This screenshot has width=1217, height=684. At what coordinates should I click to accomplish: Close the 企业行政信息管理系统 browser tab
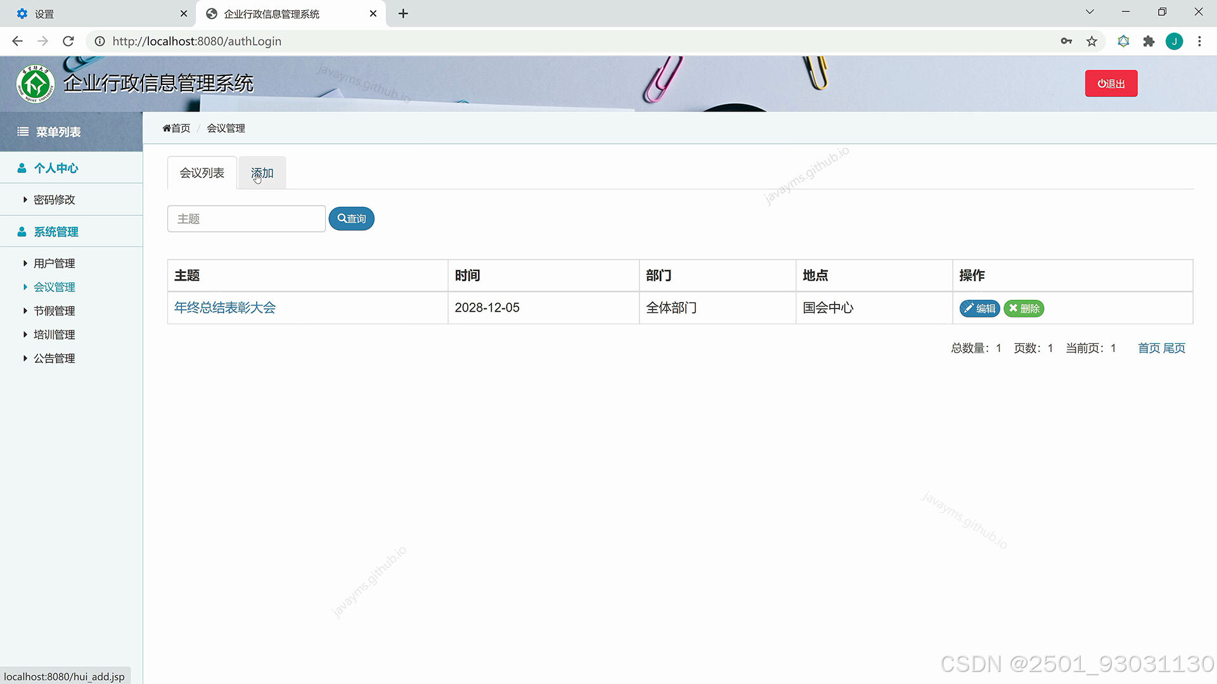373,13
